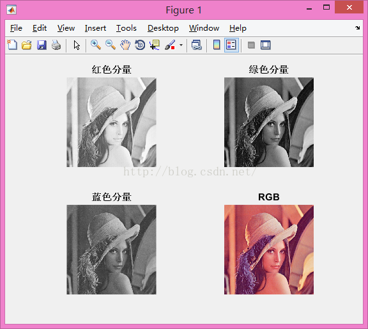
Task: Click the RGB color Lena image
Action: tap(269, 249)
